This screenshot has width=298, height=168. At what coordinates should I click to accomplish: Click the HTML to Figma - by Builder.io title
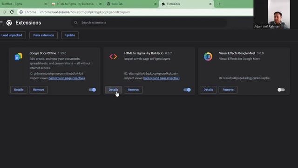point(144,53)
